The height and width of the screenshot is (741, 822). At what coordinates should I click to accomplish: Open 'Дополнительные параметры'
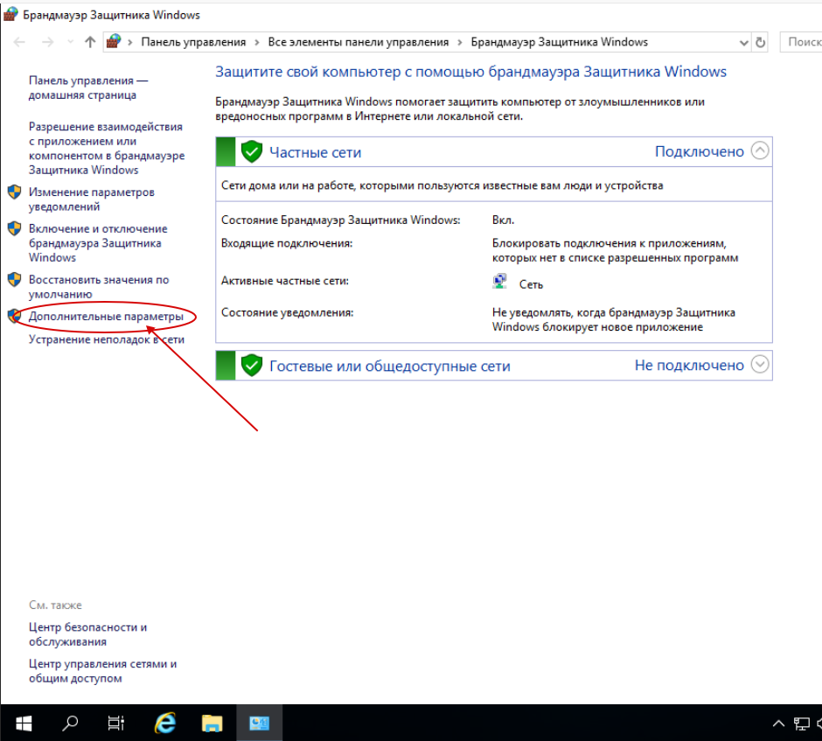tap(106, 316)
